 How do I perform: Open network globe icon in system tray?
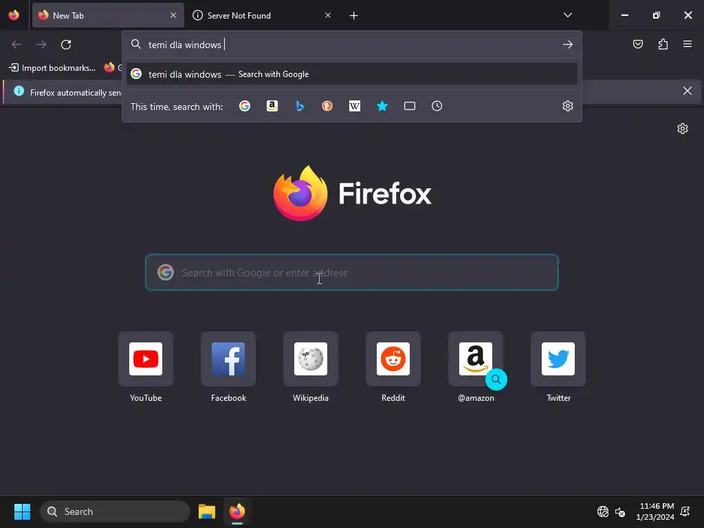602,511
